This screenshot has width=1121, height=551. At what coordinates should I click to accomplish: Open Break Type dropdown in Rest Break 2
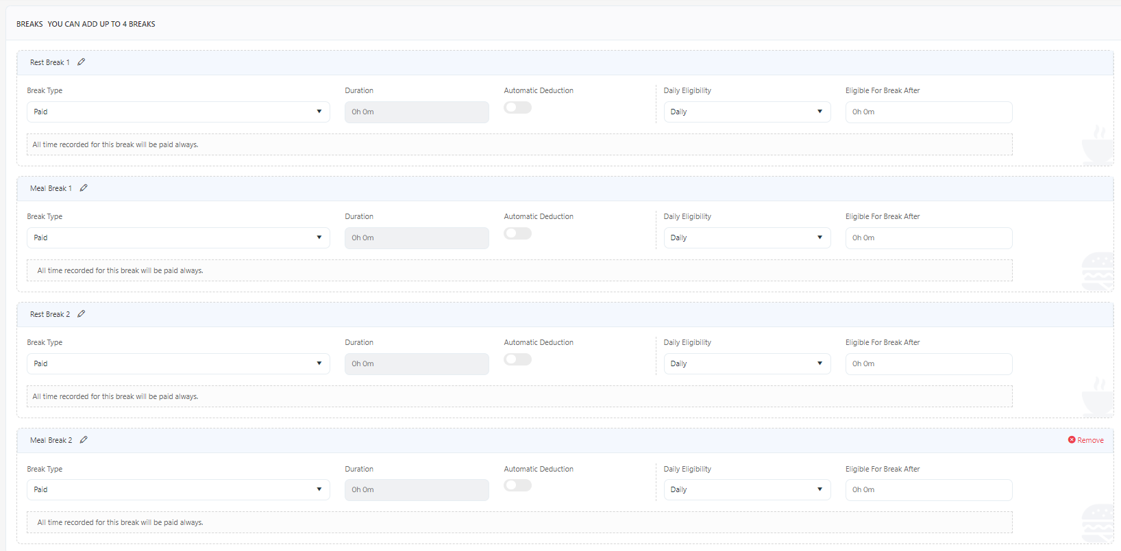pos(178,364)
